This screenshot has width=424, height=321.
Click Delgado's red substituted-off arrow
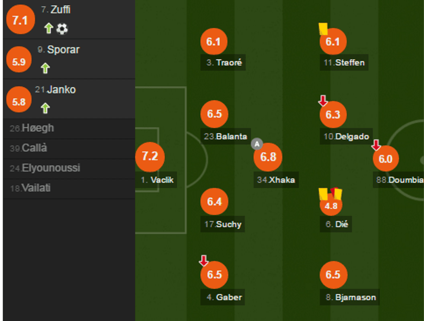(323, 101)
